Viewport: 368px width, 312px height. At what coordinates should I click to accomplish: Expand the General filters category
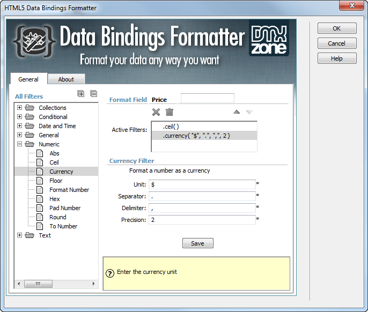coord(19,135)
